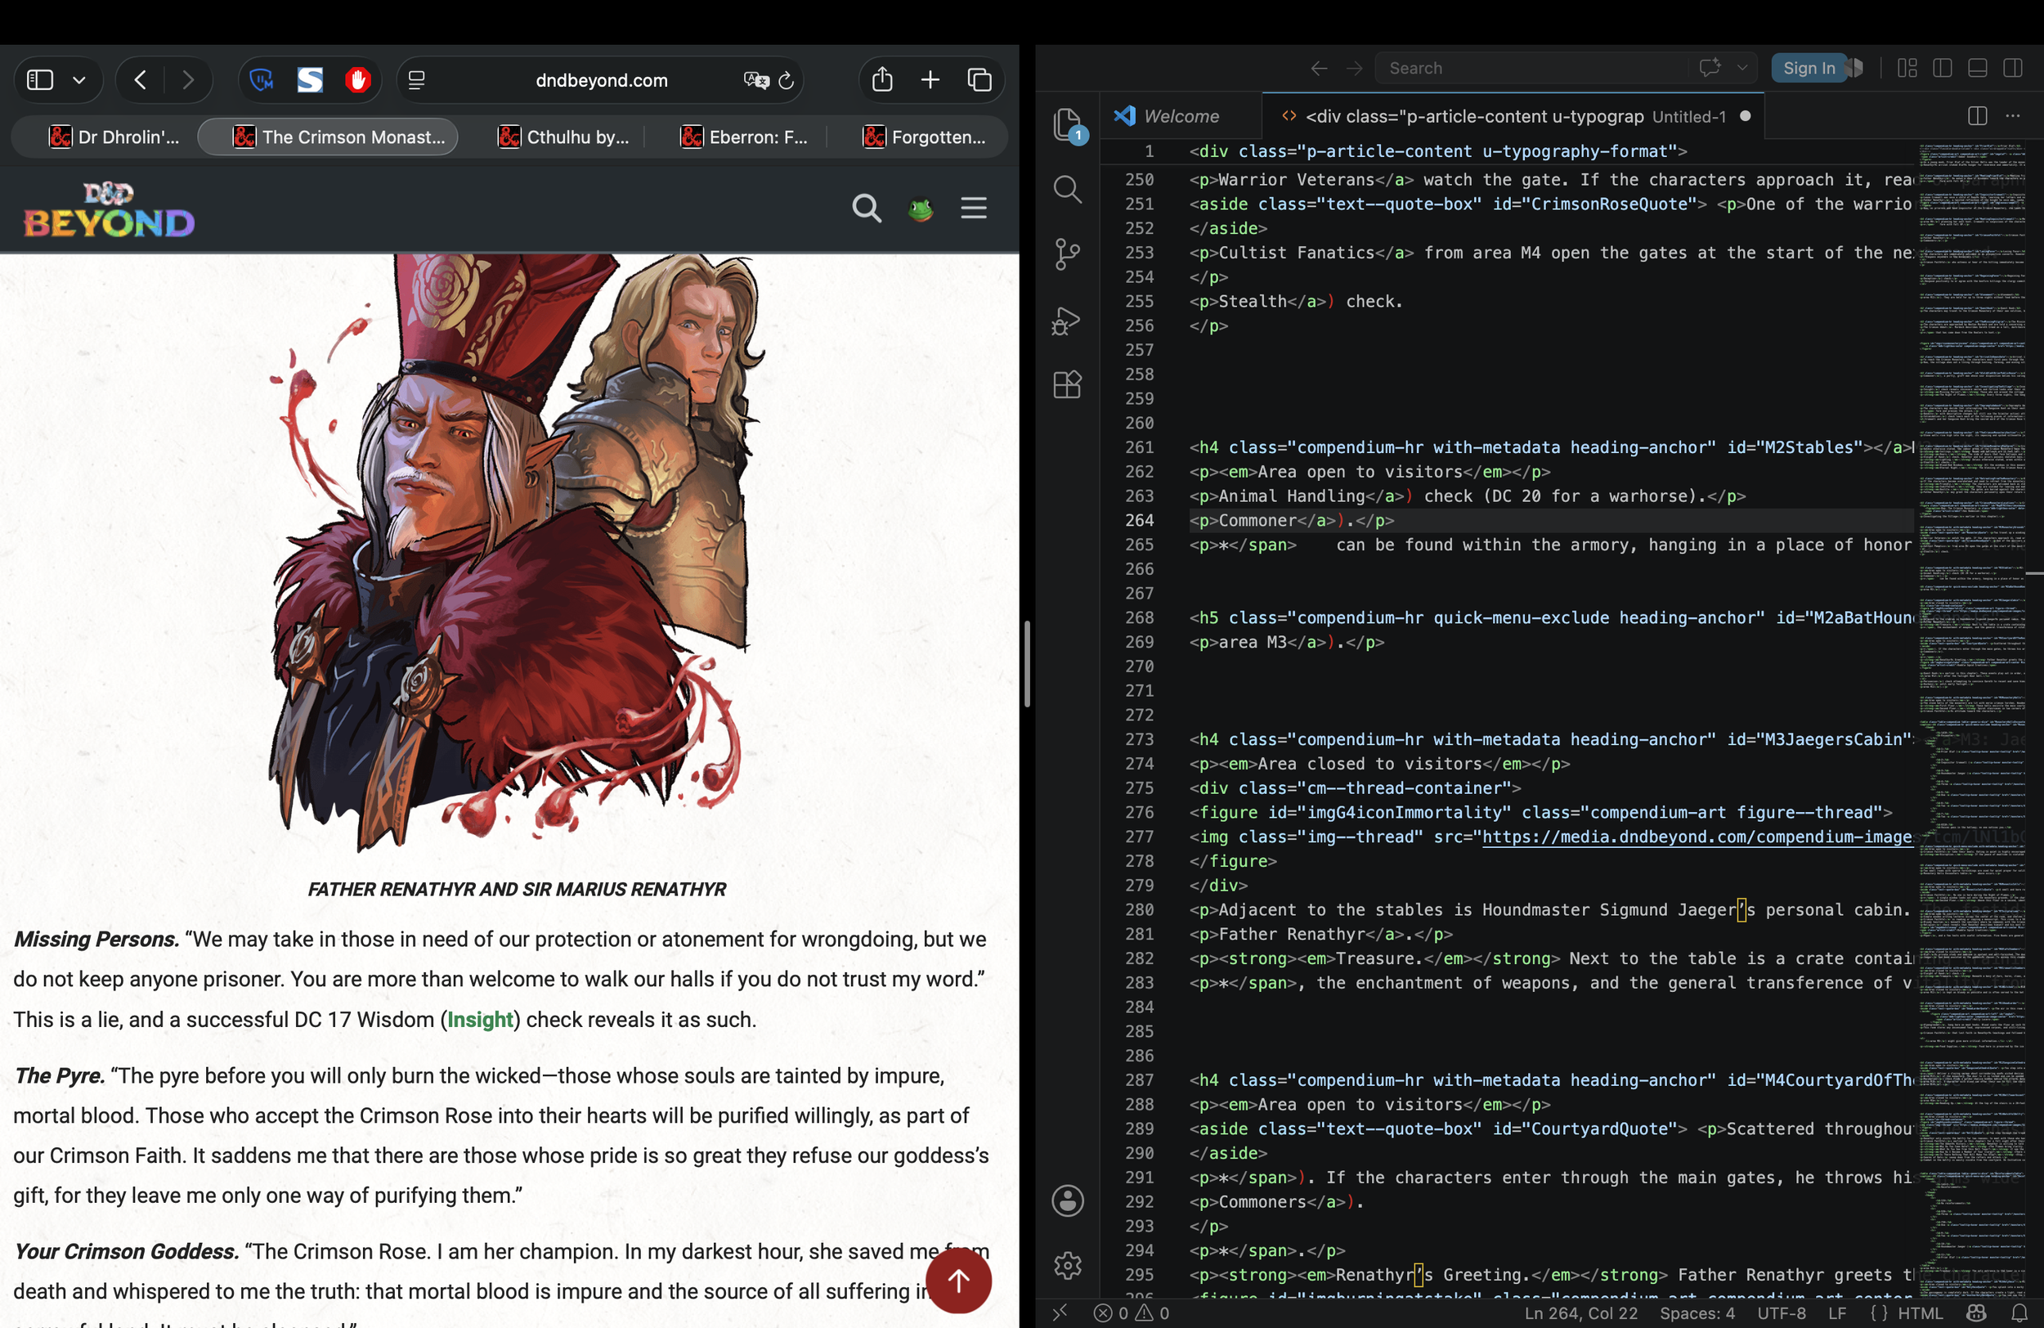Open VS Code Extensions view
The width and height of the screenshot is (2044, 1328).
(1068, 384)
